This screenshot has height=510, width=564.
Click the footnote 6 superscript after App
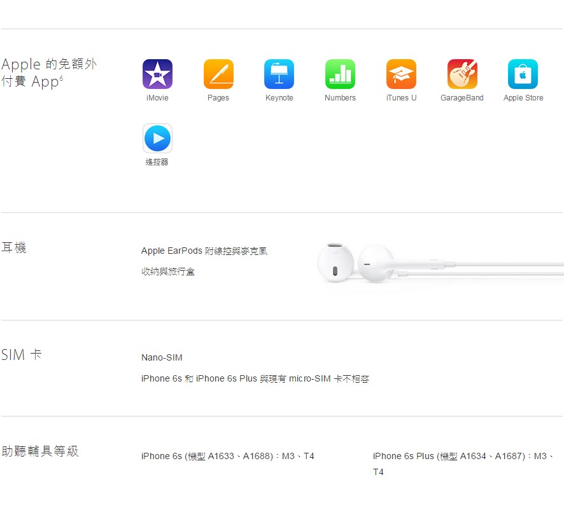(61, 78)
